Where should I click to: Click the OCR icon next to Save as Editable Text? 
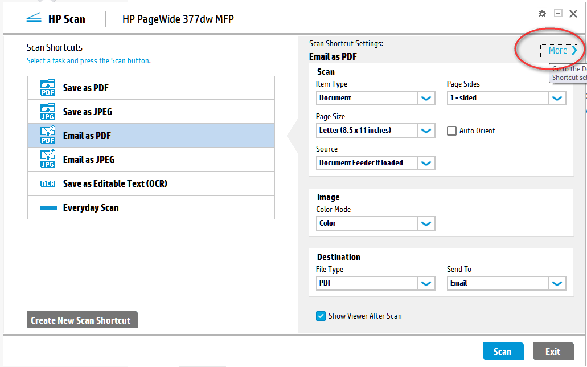48,183
